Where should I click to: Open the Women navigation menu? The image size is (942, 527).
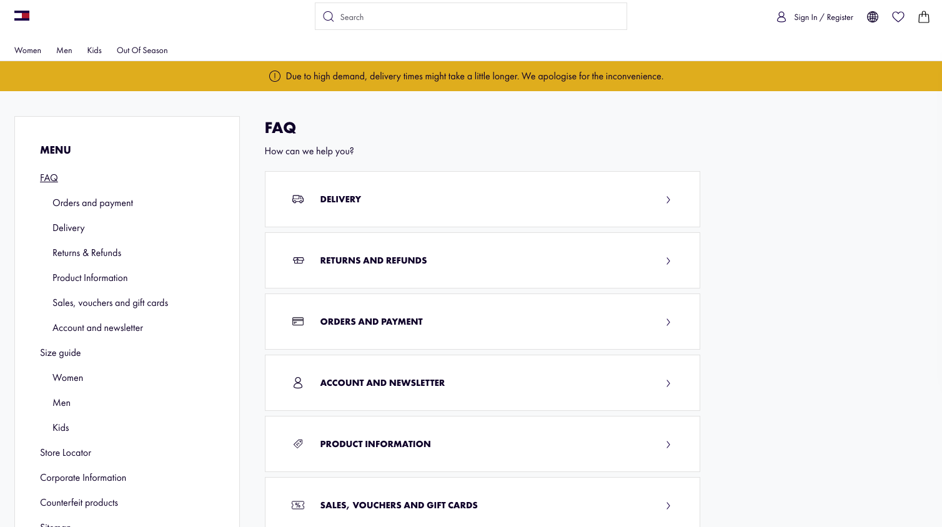click(x=27, y=50)
